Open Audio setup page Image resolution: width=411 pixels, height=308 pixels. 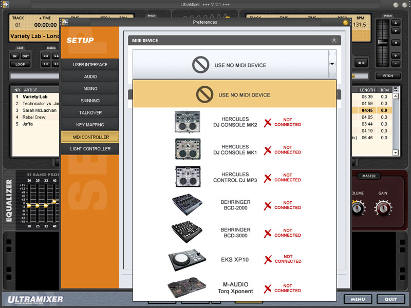pos(90,76)
